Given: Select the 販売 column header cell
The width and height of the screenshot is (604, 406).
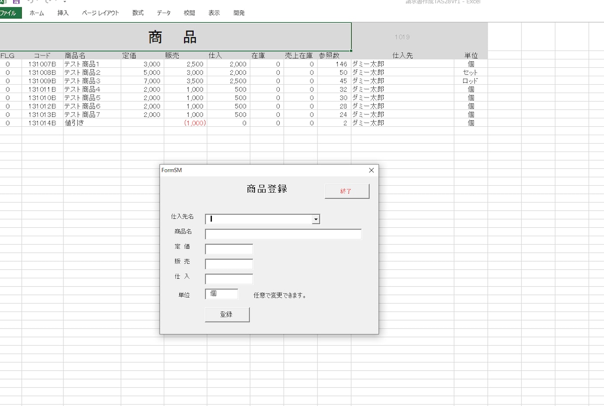Looking at the screenshot, I should 186,55.
